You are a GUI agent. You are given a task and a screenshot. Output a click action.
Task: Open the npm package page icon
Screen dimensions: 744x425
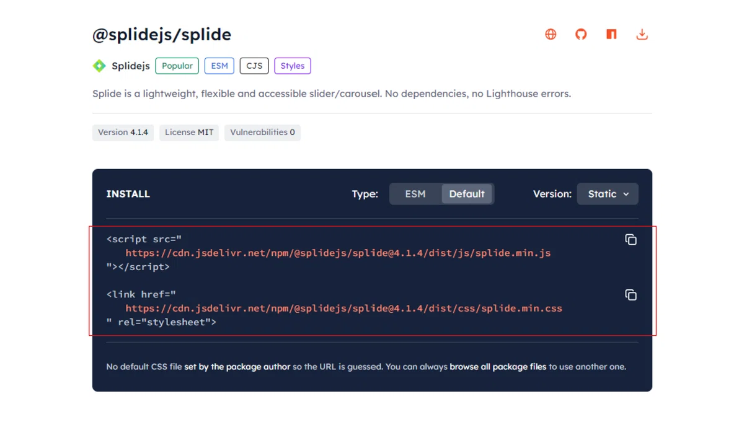tap(611, 34)
